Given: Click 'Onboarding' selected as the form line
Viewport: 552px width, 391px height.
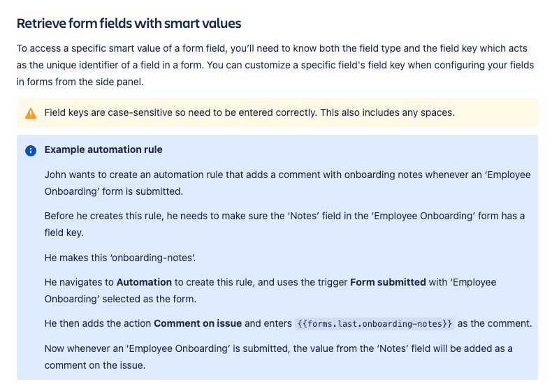Looking at the screenshot, I should click(x=120, y=299).
